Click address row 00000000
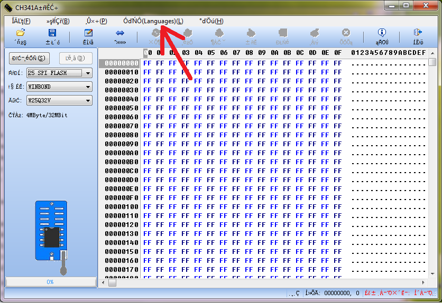Image resolution: width=442 pixels, height=303 pixels. pyautogui.click(x=122, y=63)
